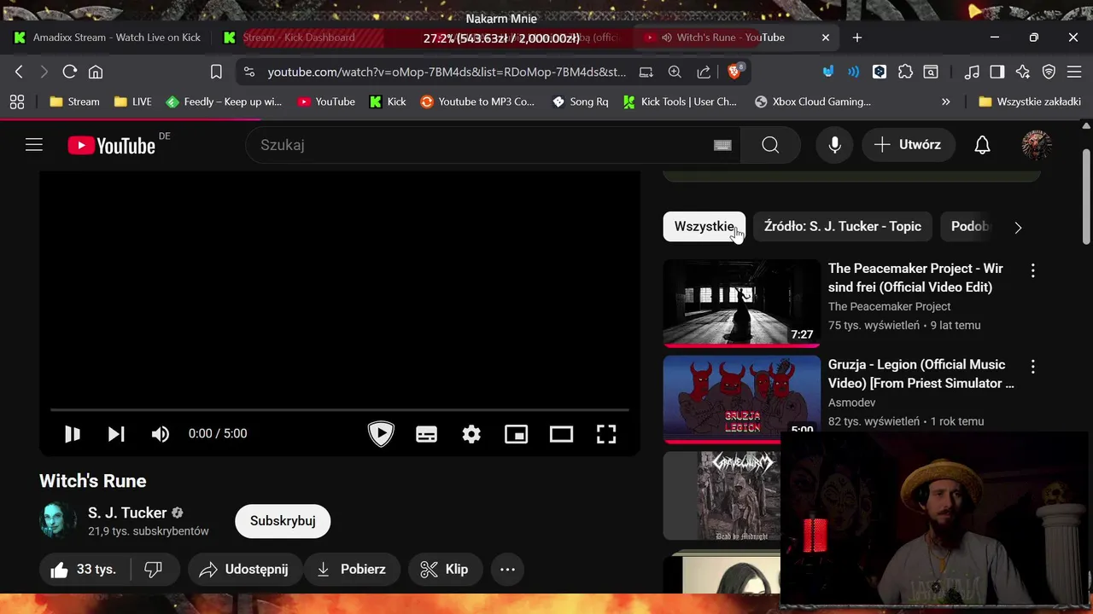
Task: Click the magnifier search button
Action: tap(770, 145)
